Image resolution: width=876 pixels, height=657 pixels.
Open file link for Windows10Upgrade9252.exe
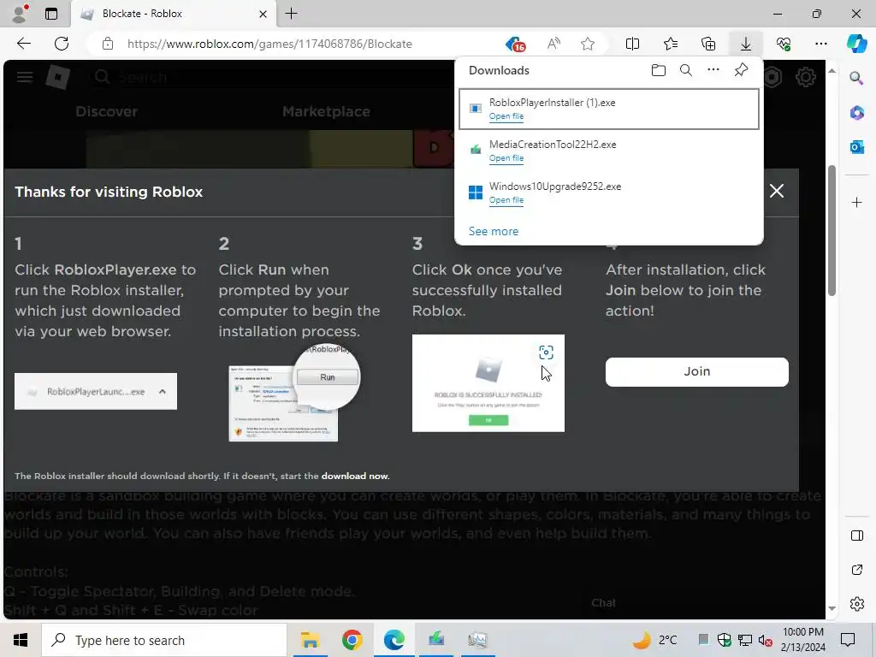(x=506, y=200)
